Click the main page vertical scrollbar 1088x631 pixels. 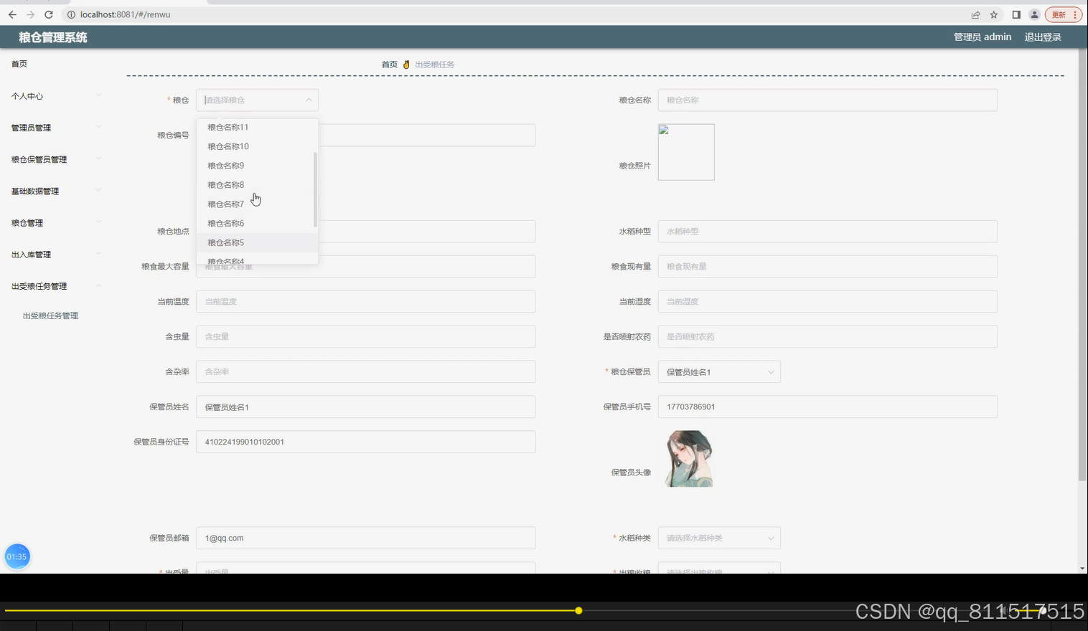point(1082,265)
